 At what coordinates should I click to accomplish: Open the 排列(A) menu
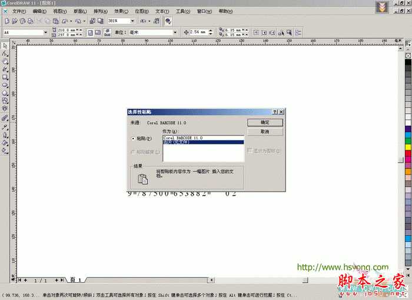point(101,11)
